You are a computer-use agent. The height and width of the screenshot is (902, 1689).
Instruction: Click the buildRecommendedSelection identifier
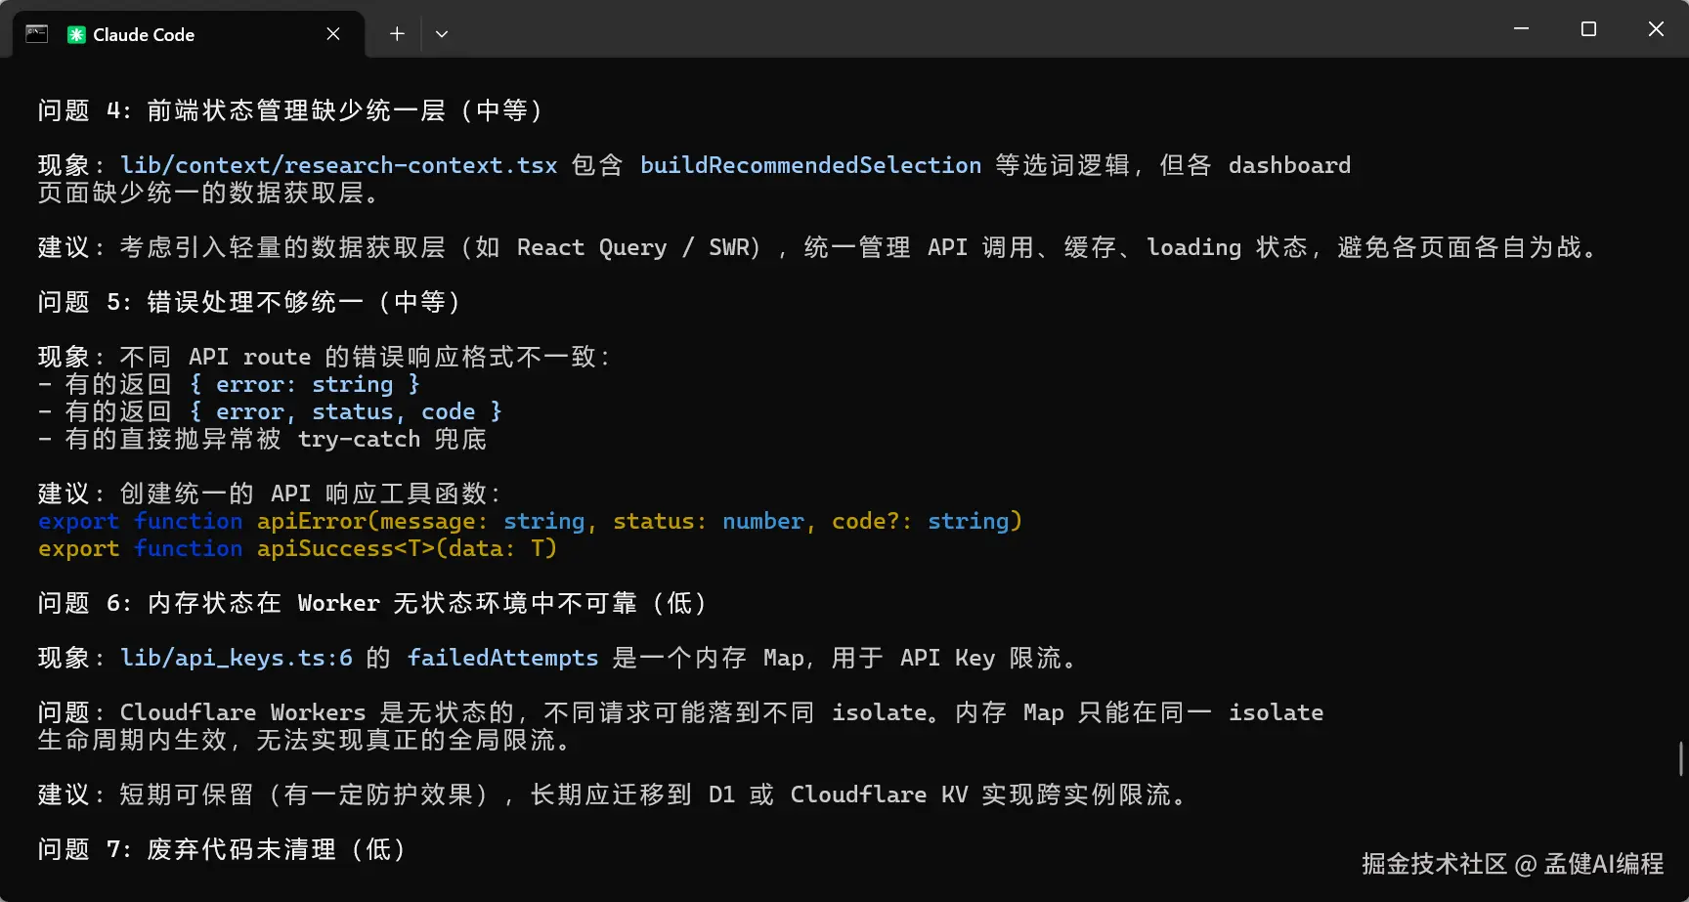tap(810, 165)
